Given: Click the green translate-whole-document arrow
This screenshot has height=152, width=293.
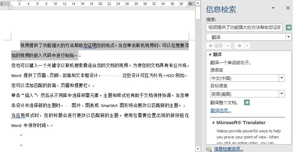Looking at the screenshot, I should tap(247, 102).
